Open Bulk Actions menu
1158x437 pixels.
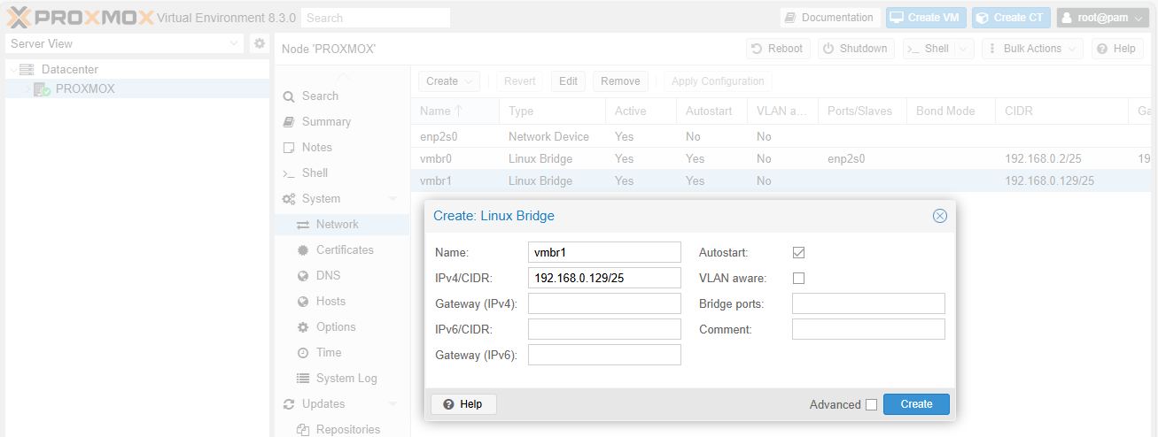pos(1032,49)
